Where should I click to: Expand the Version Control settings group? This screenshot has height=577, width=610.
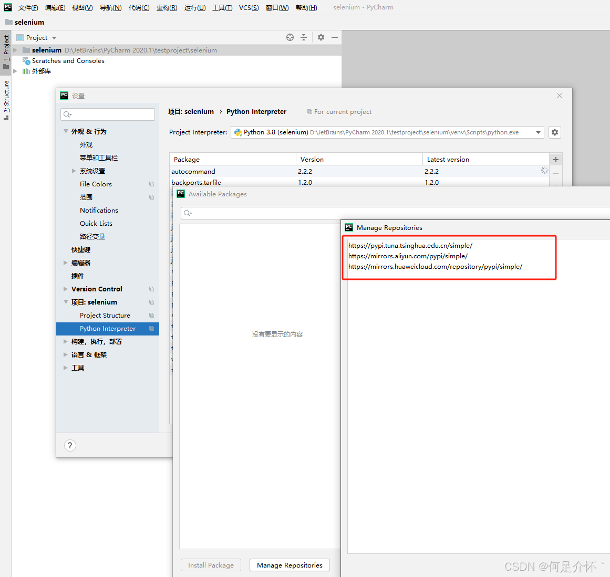click(66, 289)
